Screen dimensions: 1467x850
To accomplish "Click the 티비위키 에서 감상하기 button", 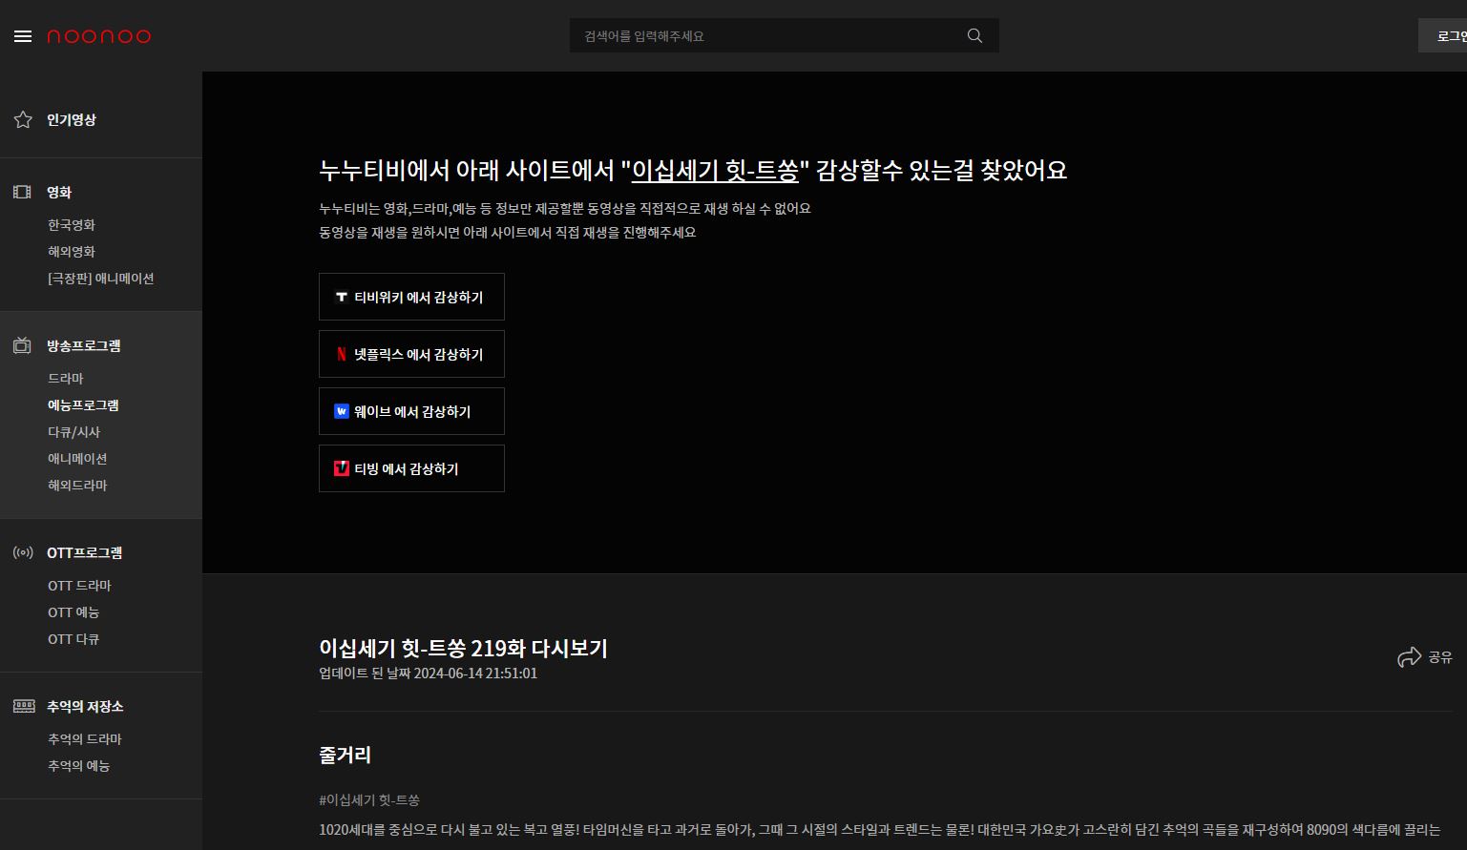I will (x=411, y=297).
